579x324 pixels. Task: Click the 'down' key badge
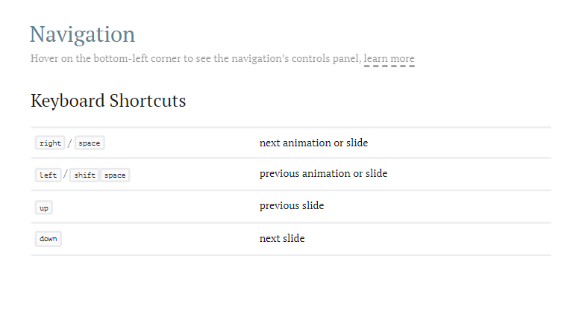[48, 239]
